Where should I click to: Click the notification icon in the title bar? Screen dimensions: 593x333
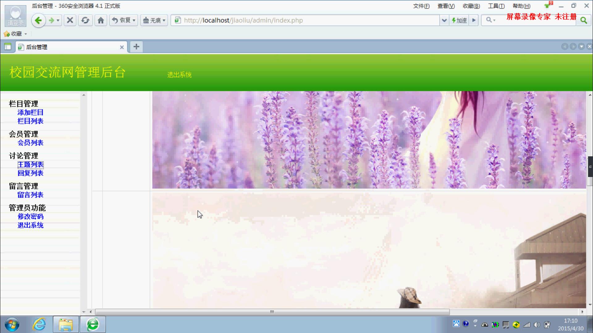tap(548, 5)
